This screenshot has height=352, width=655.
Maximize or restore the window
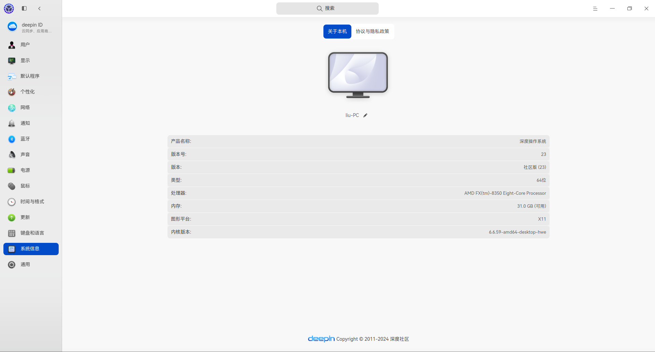pos(629,9)
